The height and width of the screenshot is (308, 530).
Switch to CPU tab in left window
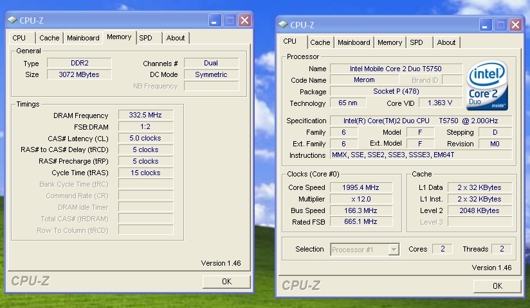pyautogui.click(x=19, y=38)
